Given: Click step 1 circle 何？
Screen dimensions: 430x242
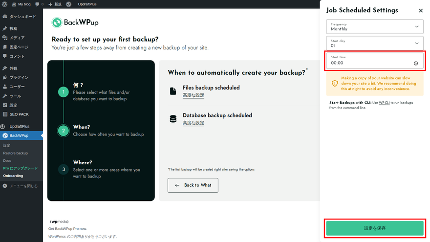Looking at the screenshot, I should click(x=64, y=92).
